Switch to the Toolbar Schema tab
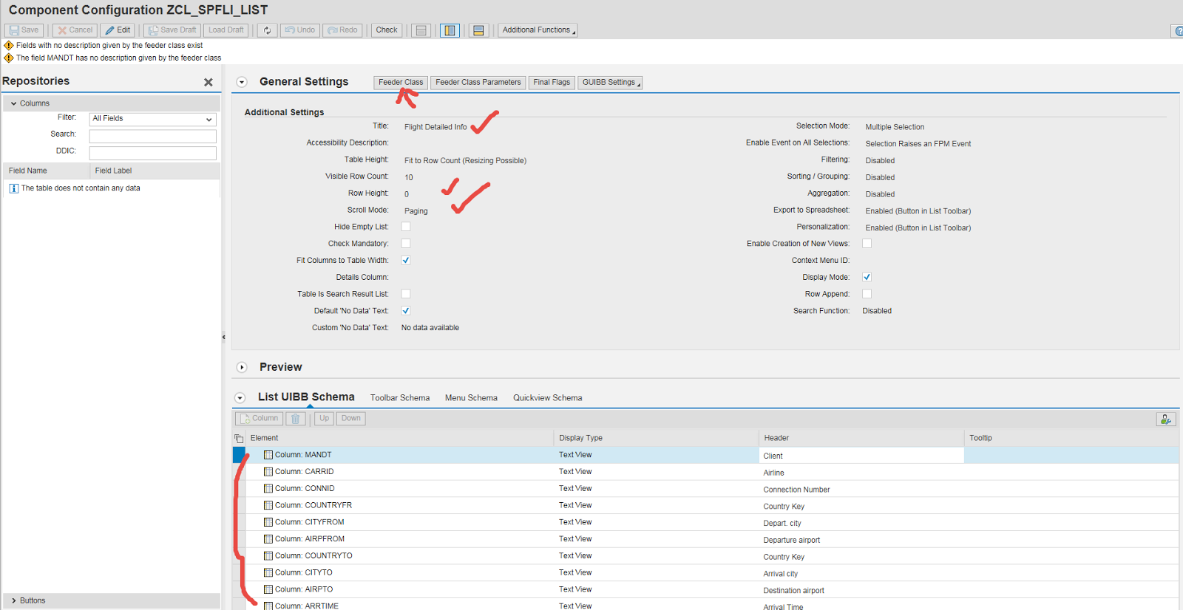The width and height of the screenshot is (1183, 610). click(399, 398)
